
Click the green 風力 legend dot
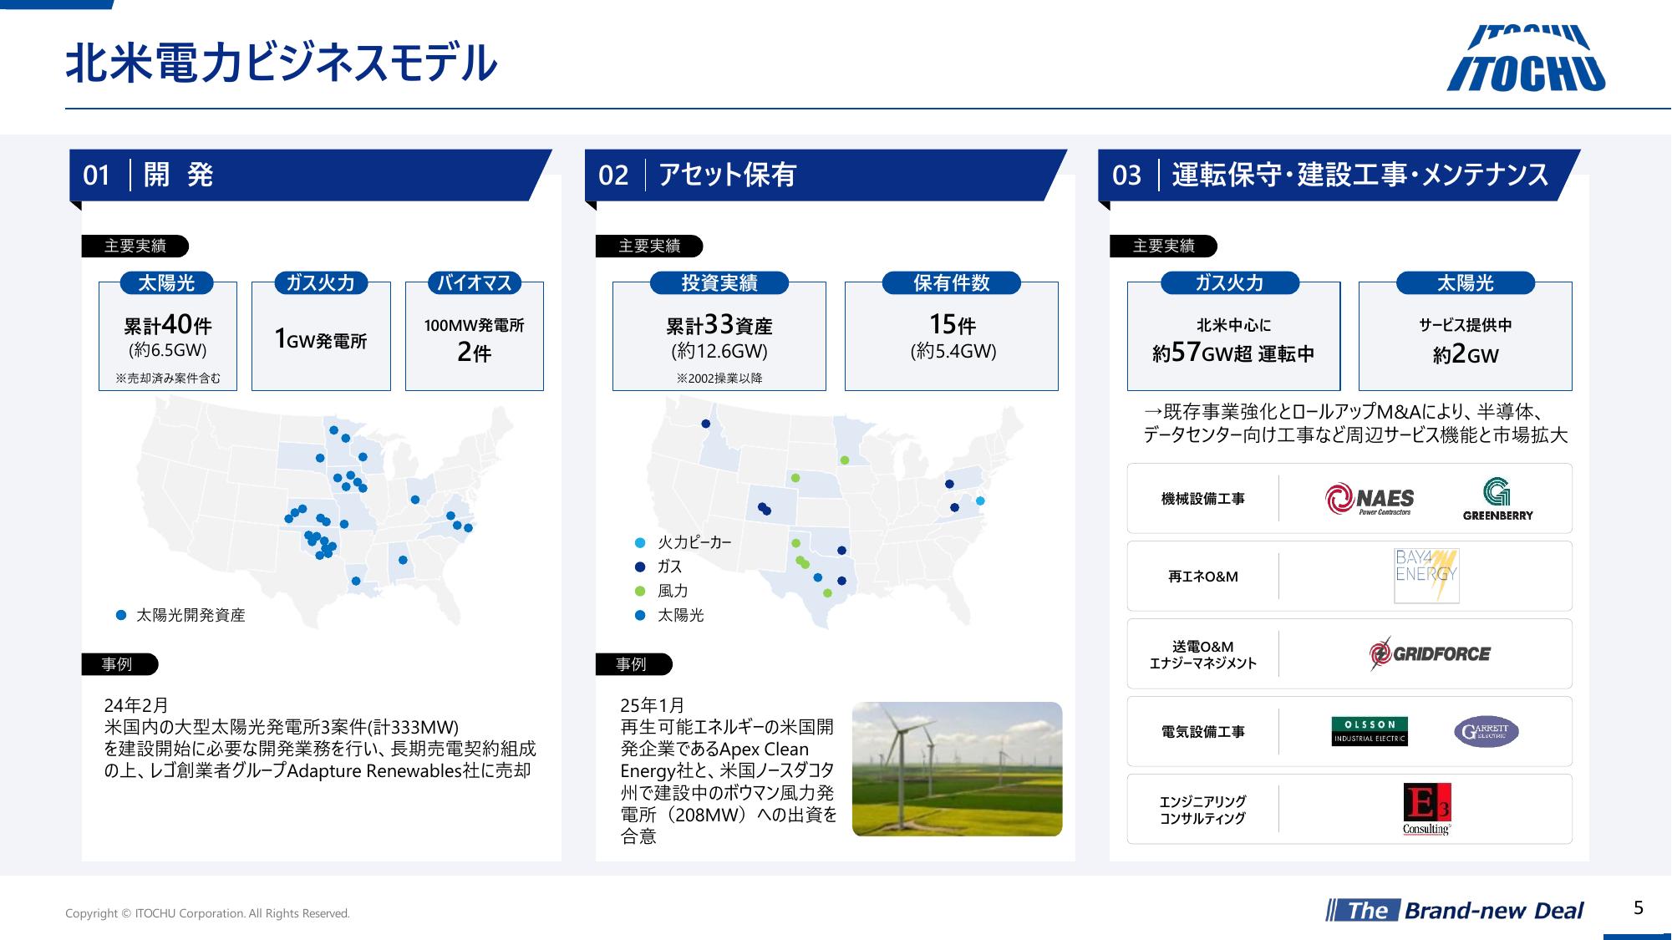point(640,591)
